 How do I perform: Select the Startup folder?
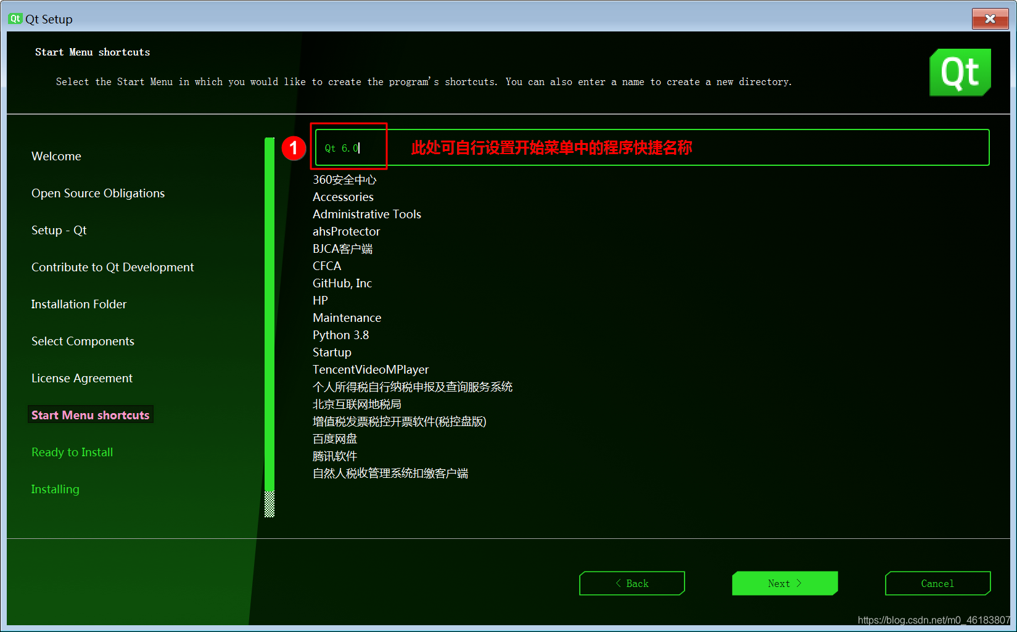click(332, 352)
